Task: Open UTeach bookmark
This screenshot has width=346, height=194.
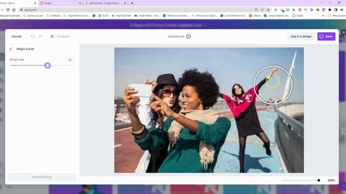Action: [255, 16]
